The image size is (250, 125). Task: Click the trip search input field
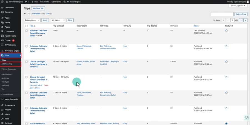[x=222, y=14]
